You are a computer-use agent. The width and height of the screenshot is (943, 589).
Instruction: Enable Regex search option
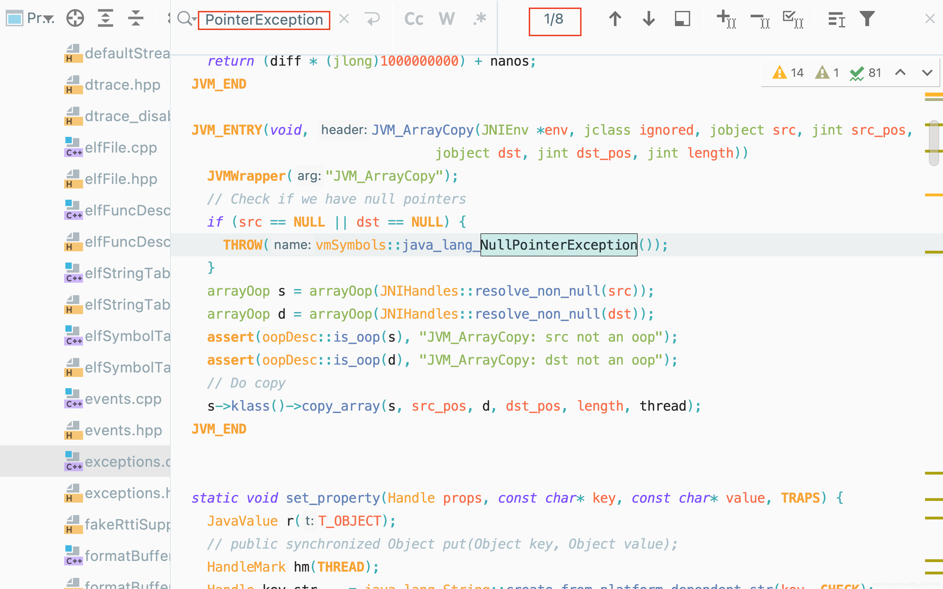(x=480, y=19)
